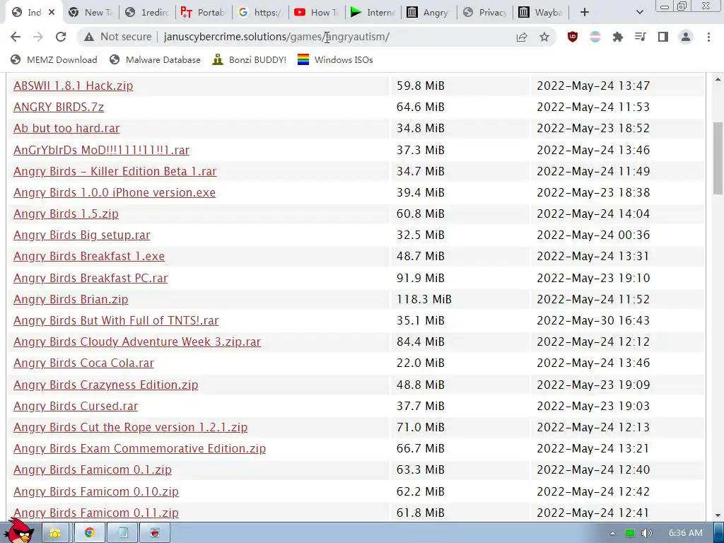The height and width of the screenshot is (543, 724).
Task: Download Angry Birds Killer Edition Beta 1.rar
Action: tap(115, 171)
